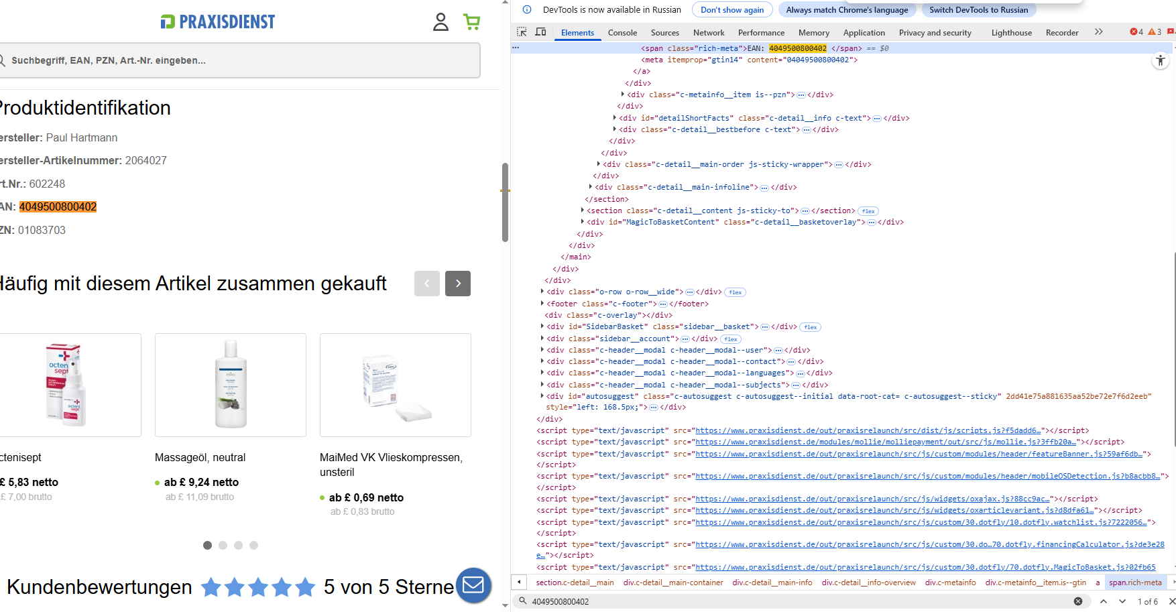This screenshot has width=1176, height=612.
Task: Click the info icon in DevTools notice
Action: pyautogui.click(x=527, y=10)
